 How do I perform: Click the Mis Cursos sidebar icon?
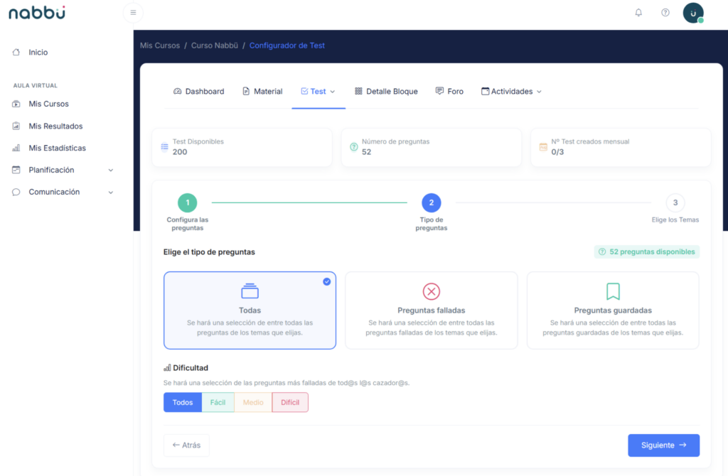tap(16, 104)
